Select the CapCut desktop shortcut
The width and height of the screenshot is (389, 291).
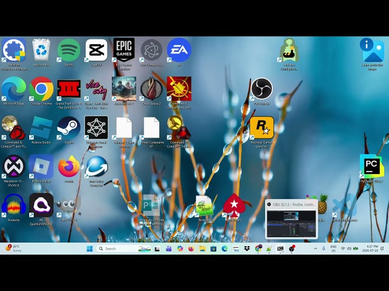(96, 50)
